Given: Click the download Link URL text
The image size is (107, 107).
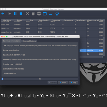Looking at the screenshot, I should [x=42, y=45].
